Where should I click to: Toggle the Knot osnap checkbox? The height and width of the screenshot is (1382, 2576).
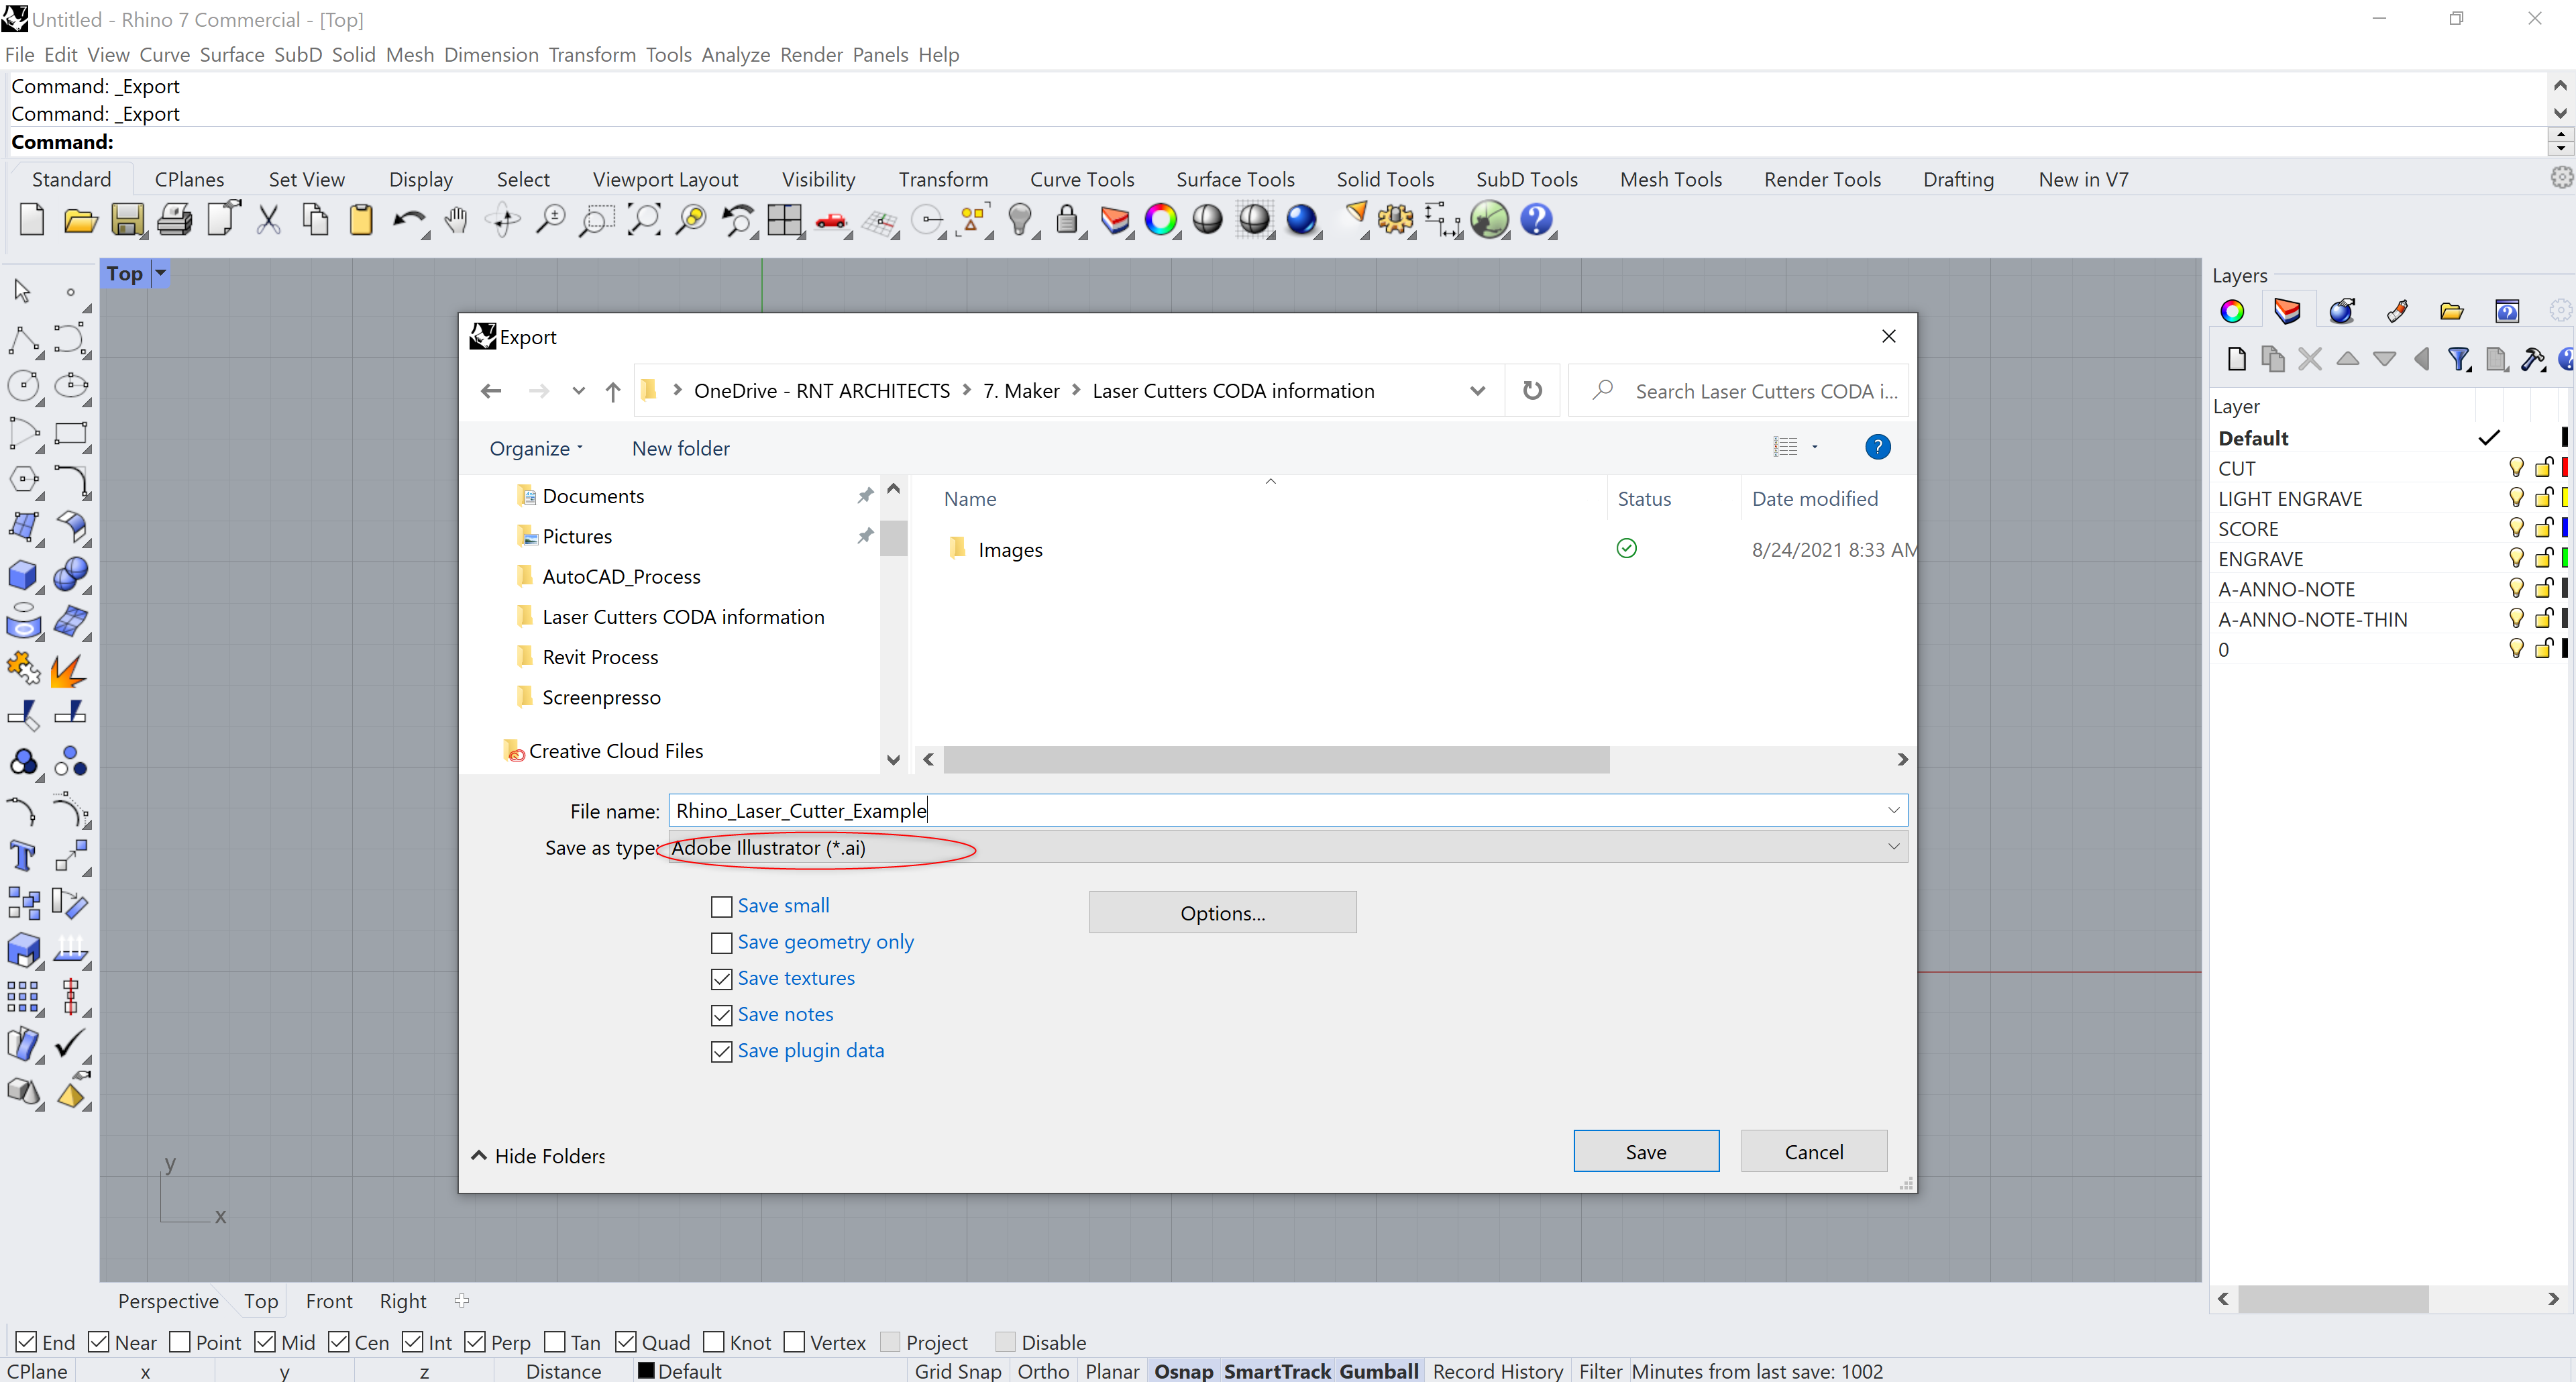[714, 1342]
